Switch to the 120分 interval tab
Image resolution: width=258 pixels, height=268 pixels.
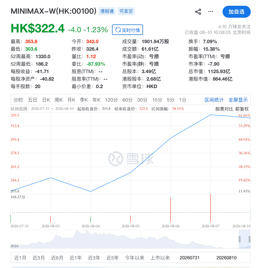tap(111, 100)
